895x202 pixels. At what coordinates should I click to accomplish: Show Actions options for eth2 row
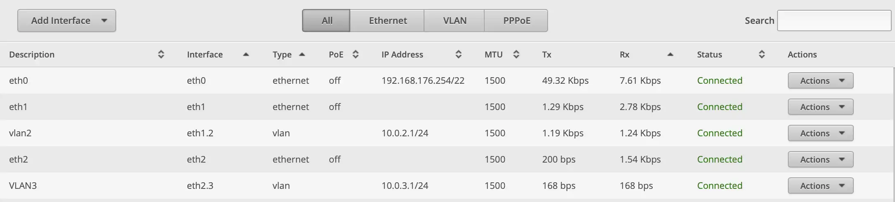pos(820,159)
